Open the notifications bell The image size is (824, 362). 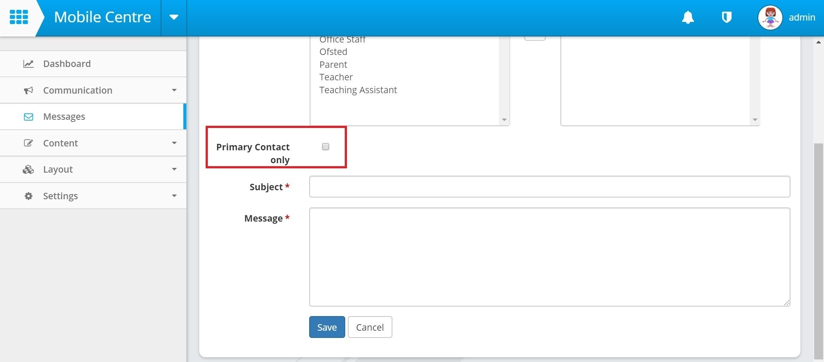click(688, 17)
